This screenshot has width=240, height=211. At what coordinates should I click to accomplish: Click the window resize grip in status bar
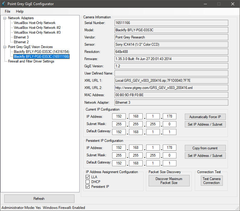[x=238, y=209]
